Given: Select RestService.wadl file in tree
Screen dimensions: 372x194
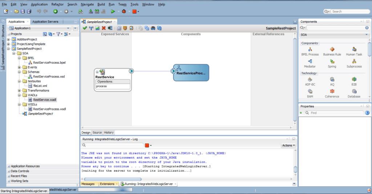Looking at the screenshot, I should 45,100.
